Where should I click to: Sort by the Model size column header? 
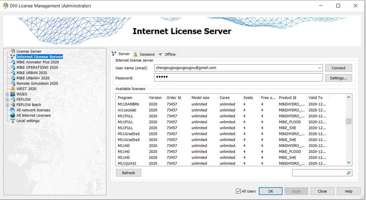point(204,98)
